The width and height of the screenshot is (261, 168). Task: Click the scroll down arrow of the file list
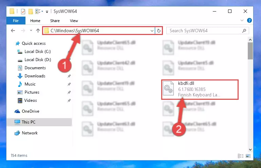click(250, 150)
